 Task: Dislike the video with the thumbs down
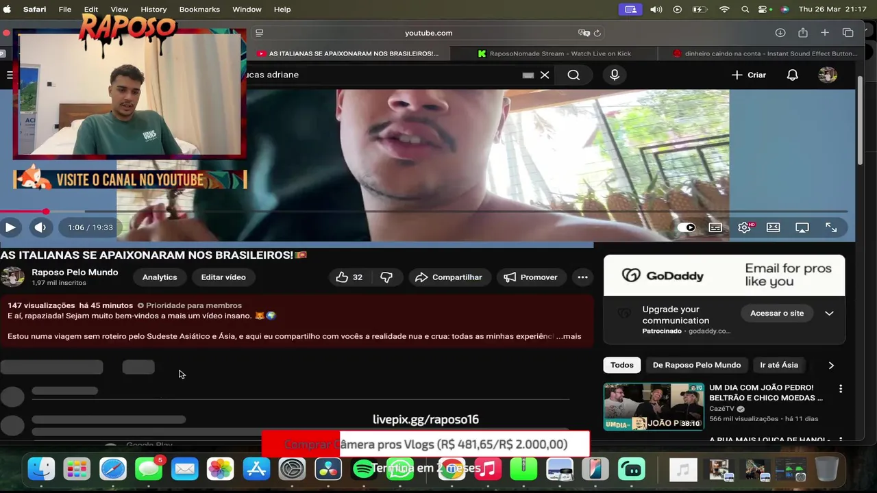point(386,277)
